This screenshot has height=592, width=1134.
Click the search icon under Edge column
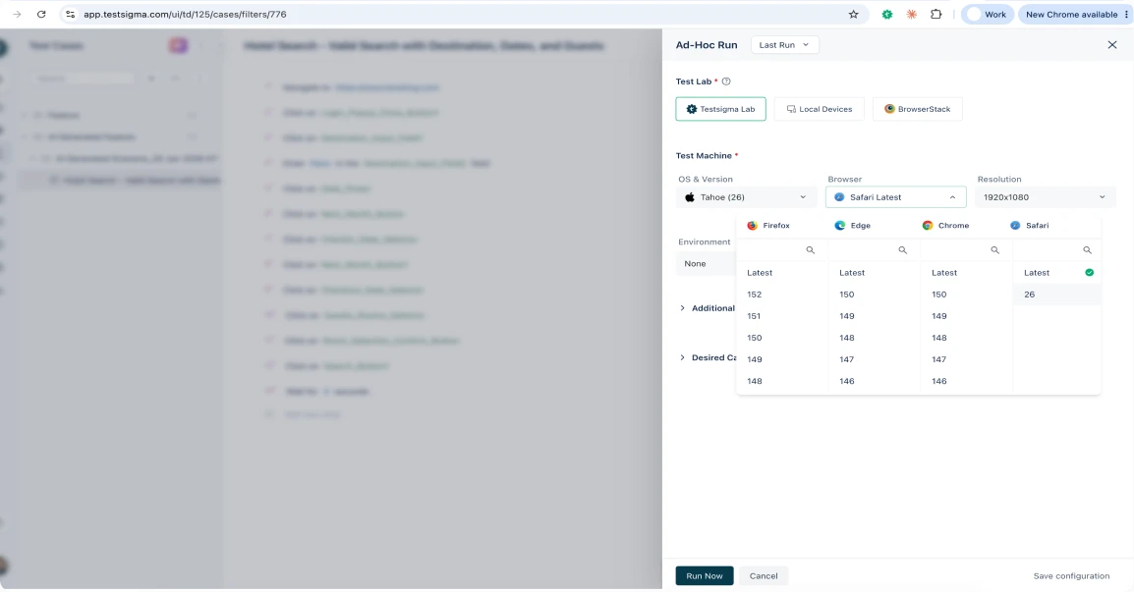(x=902, y=250)
